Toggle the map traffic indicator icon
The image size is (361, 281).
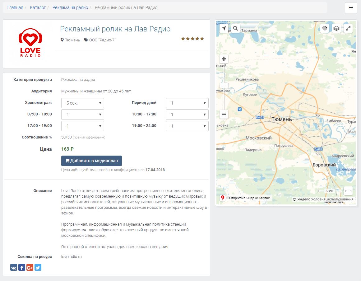tap(325, 28)
